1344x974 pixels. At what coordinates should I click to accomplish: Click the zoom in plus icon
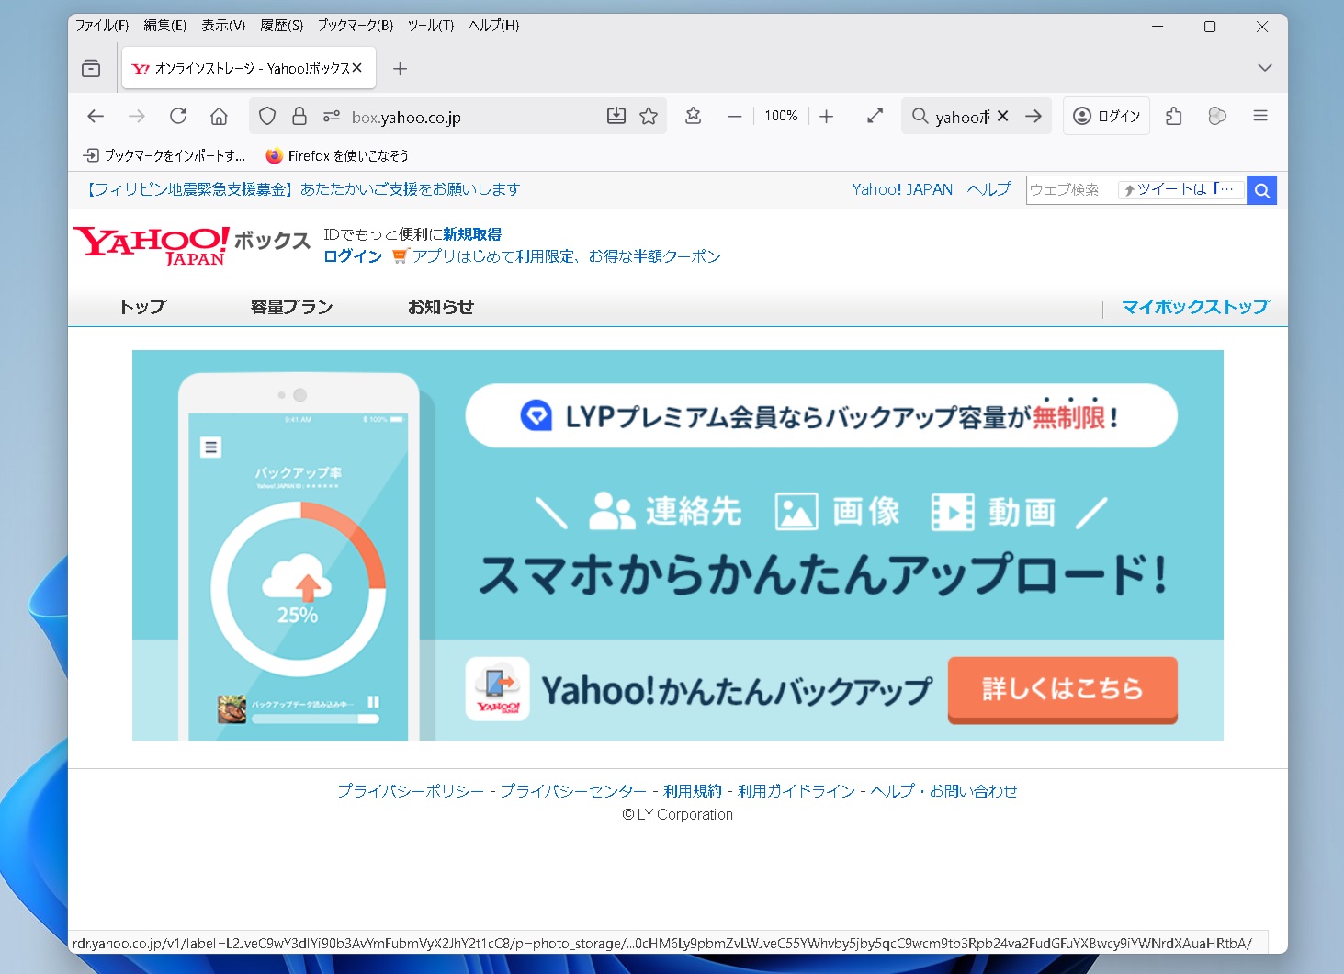point(827,116)
